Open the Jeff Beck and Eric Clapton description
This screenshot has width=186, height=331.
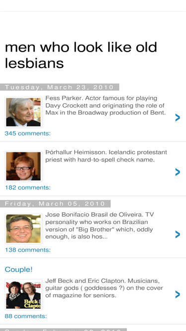point(104,288)
